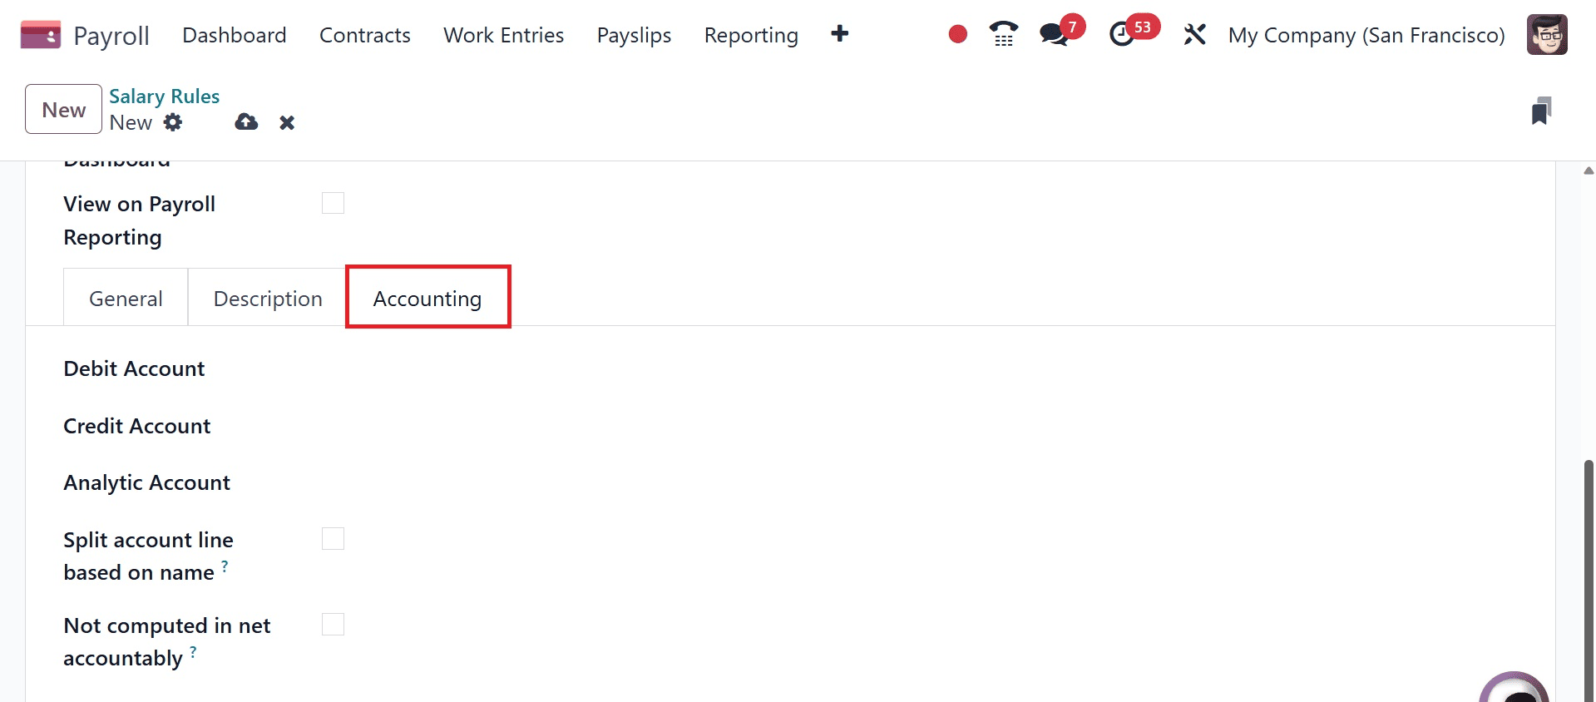Click the plus icon in the top menu
The width and height of the screenshot is (1596, 702).
click(839, 34)
